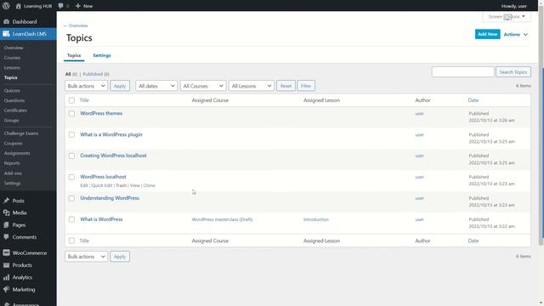Screen dimensions: 544x306
Task: Open Certificates in LearnDash submenu
Action: [15, 110]
